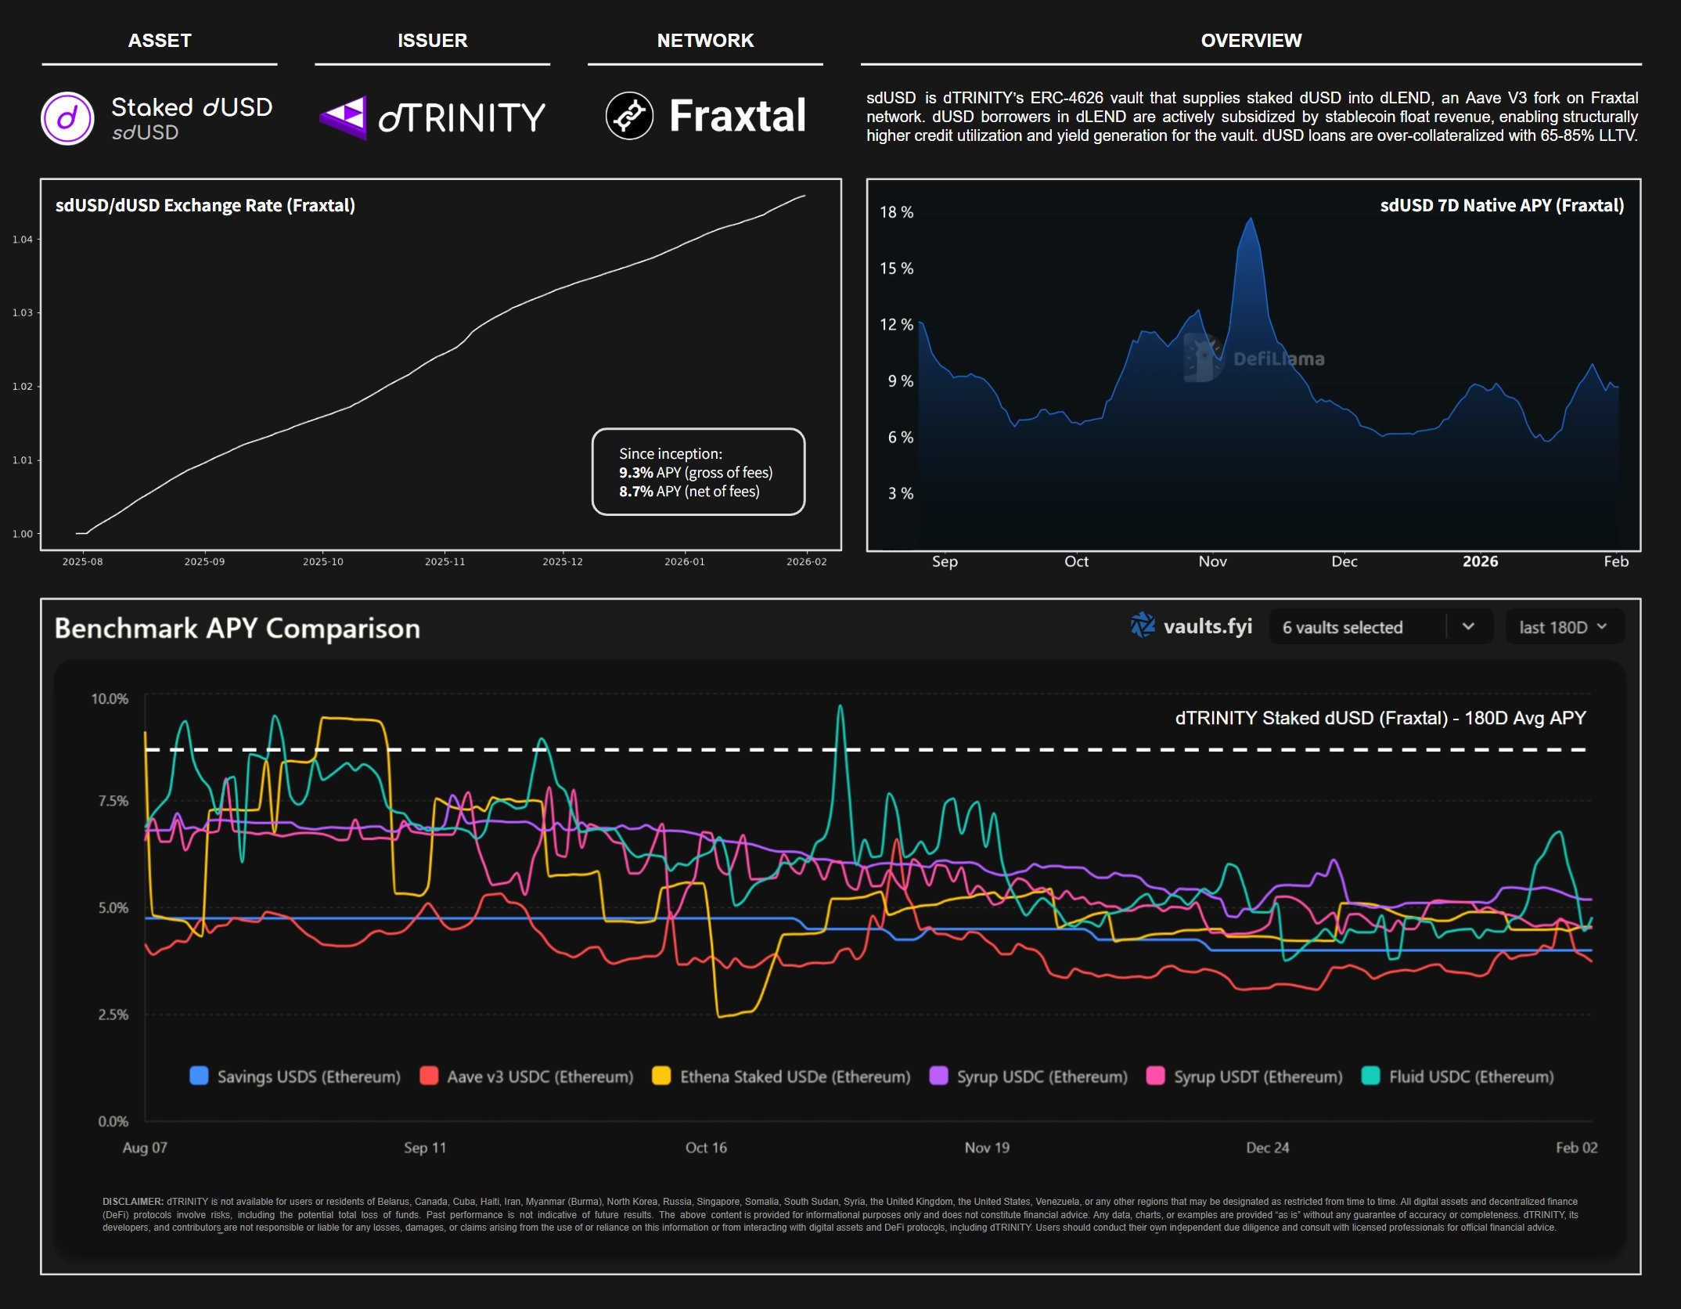Viewport: 1681px width, 1309px height.
Task: Click the Fraxtal chain-link logo icon
Action: coord(629,116)
